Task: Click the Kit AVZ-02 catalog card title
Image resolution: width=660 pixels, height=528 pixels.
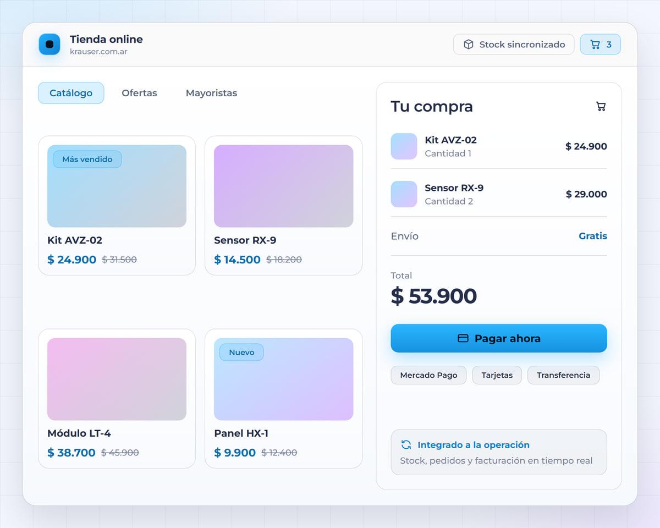Action: point(75,240)
